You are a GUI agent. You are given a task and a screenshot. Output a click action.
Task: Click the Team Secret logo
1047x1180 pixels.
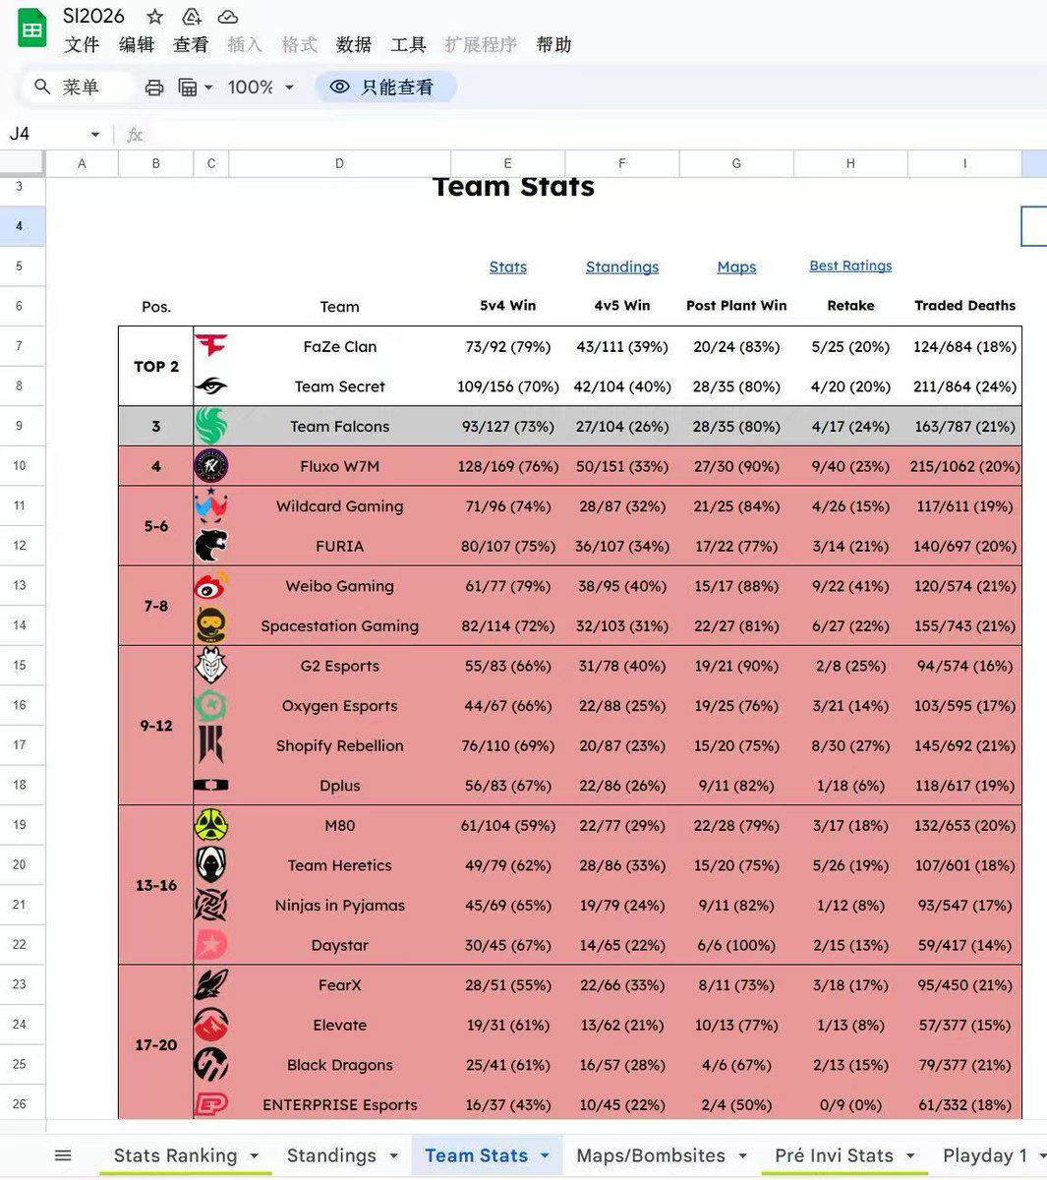tap(210, 386)
